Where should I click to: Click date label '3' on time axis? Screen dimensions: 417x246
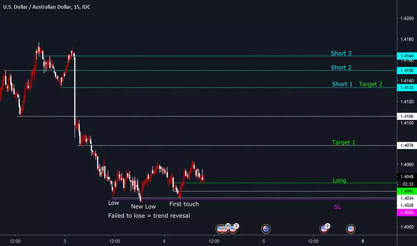(x=64, y=241)
